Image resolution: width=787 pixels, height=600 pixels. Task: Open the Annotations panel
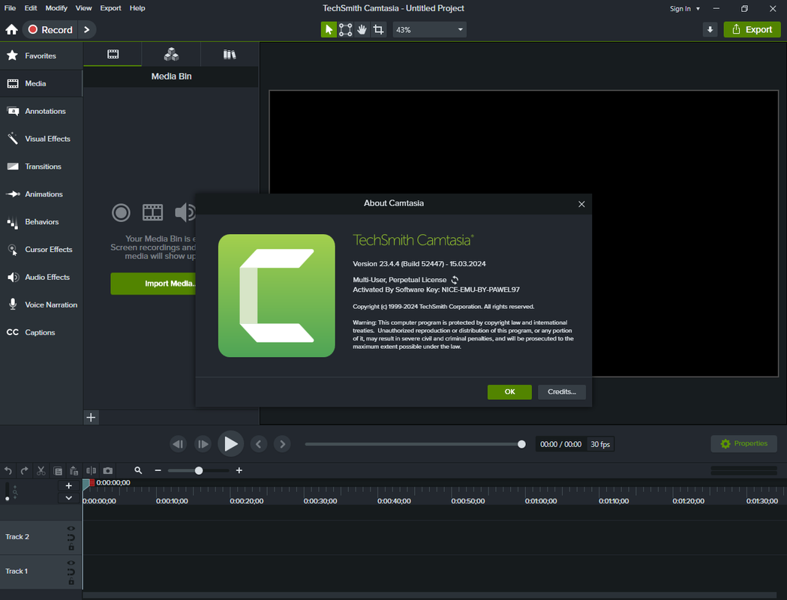click(41, 111)
